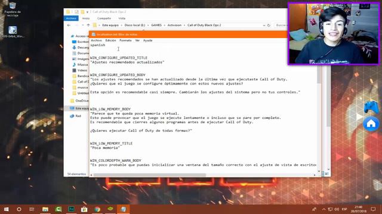
Task: Open Google Chrome from the taskbar
Action: [x=97, y=209]
